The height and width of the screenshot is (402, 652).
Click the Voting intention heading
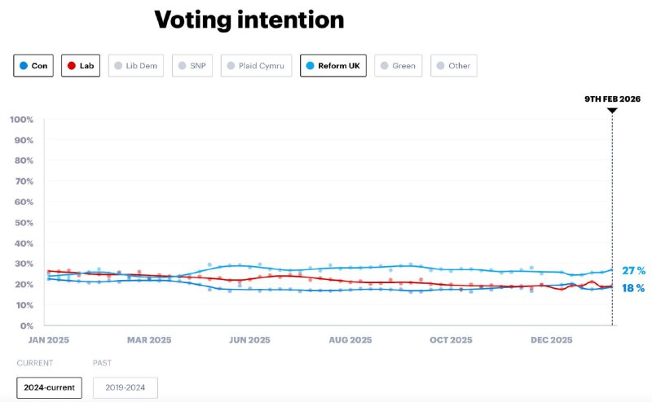pyautogui.click(x=249, y=20)
